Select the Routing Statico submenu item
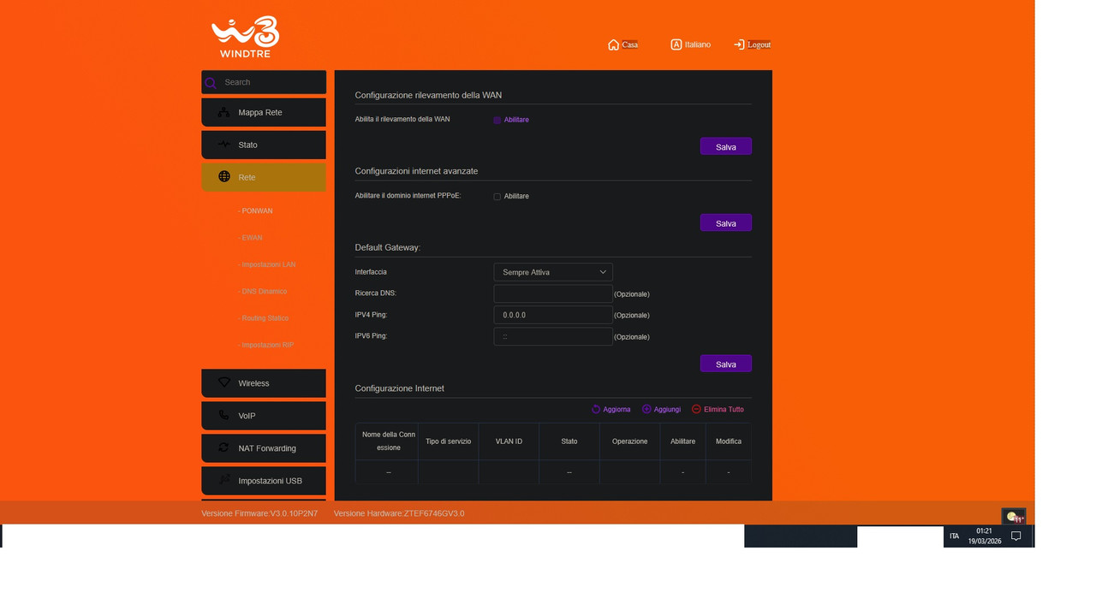Screen dimensions: 1096x616 [263, 318]
